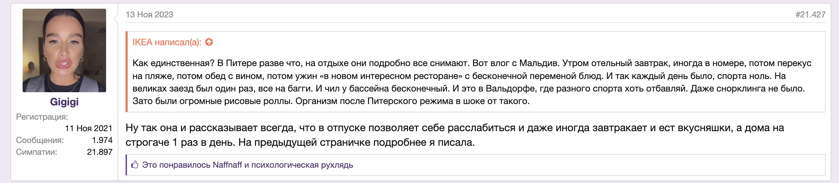The image size is (839, 183).
Task: Click the thumbs-up like icon
Action: (135, 165)
